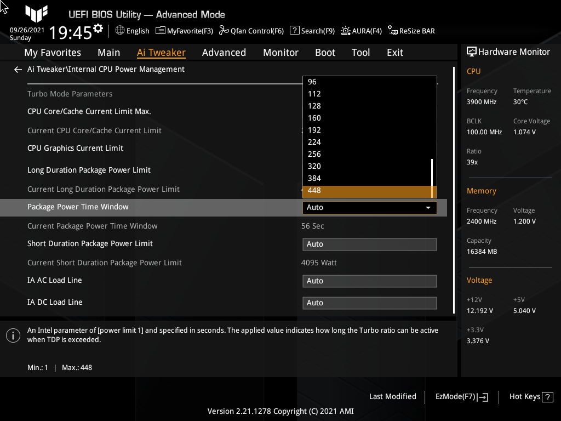Open the IA AC Load Line dropdown
The width and height of the screenshot is (561, 421).
coord(369,281)
